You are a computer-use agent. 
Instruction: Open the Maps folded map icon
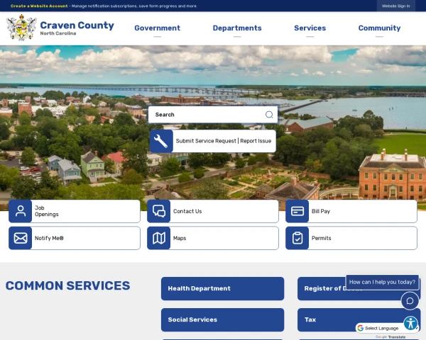[x=158, y=238]
